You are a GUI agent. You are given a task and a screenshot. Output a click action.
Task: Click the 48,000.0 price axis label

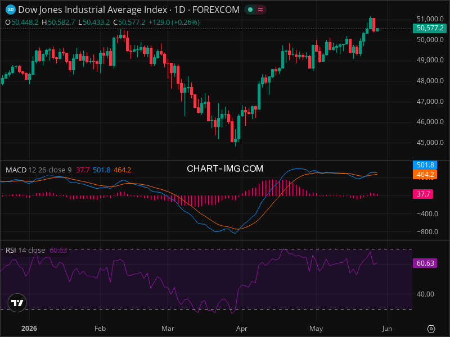430,80
